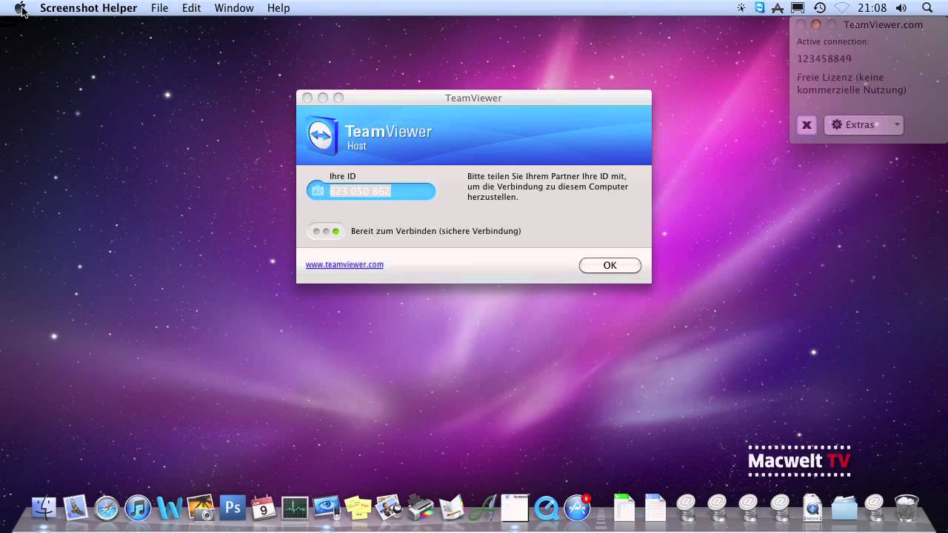Open Stickies notes in the Dock
The width and height of the screenshot is (948, 533).
tap(358, 508)
